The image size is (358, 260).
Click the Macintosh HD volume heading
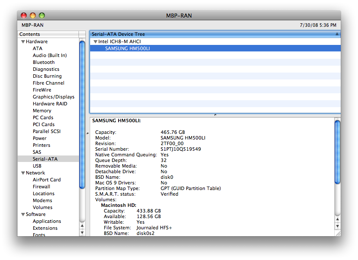point(119,205)
